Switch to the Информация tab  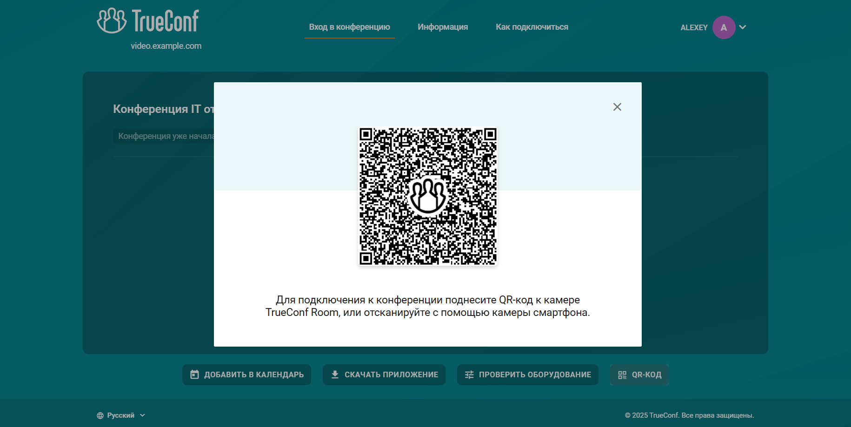tap(443, 27)
